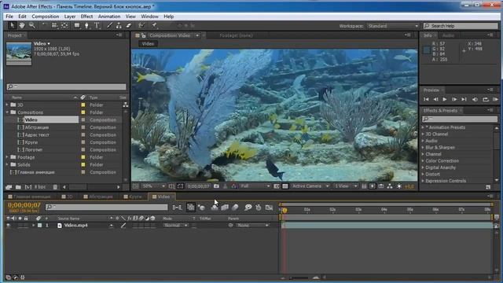Collapse the Compositions folder
The width and height of the screenshot is (503, 283).
(7, 112)
